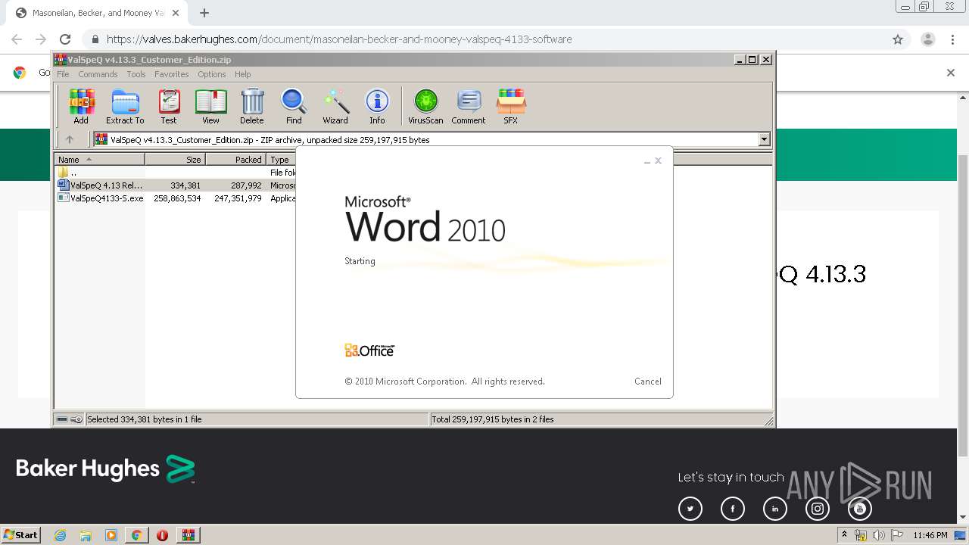Image resolution: width=969 pixels, height=545 pixels.
Task: Sort by Size column header
Action: [x=175, y=160]
